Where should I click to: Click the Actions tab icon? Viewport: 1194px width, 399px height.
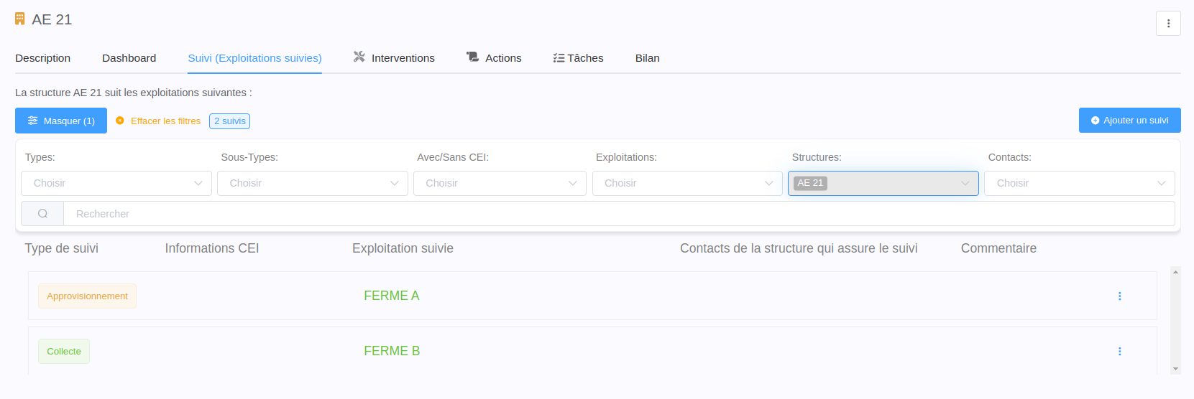472,57
